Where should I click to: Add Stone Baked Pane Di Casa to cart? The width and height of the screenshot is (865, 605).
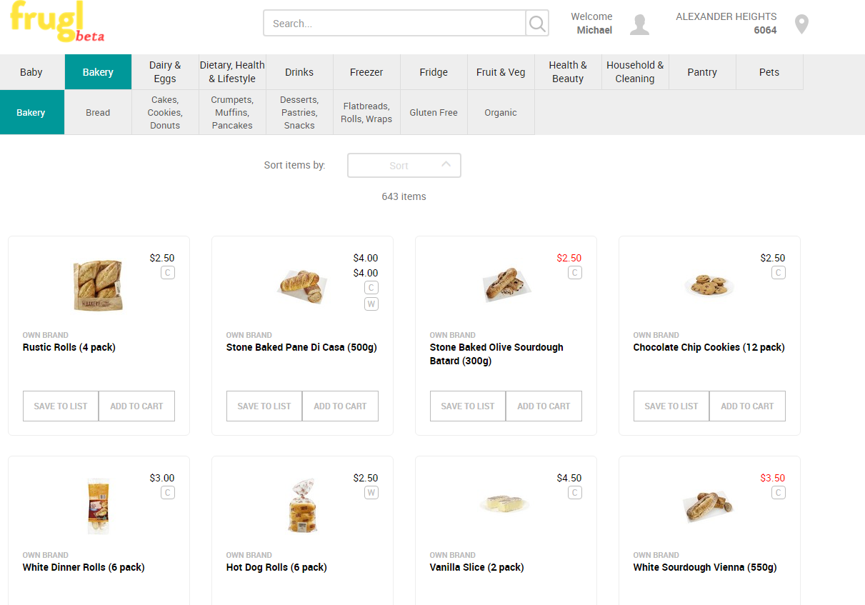(x=340, y=406)
